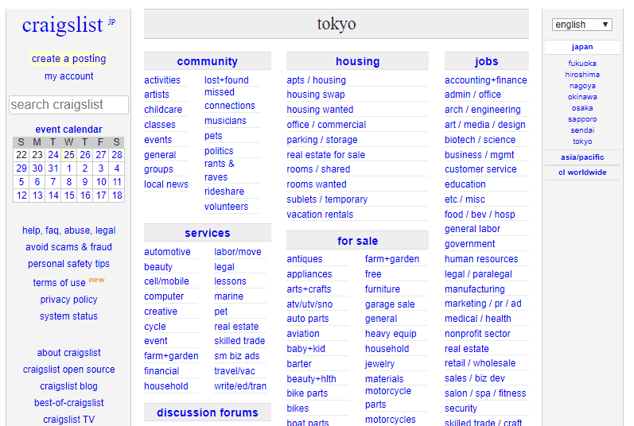View skilled trade services

pos(239,341)
